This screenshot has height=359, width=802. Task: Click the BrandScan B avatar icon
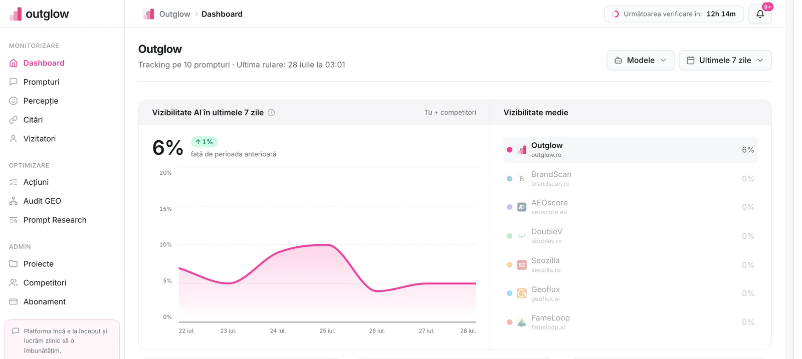[x=522, y=179]
